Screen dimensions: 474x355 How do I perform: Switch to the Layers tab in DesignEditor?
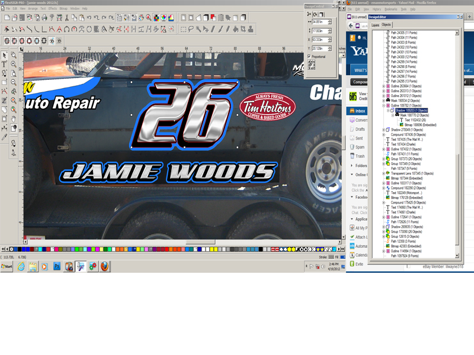coord(375,25)
